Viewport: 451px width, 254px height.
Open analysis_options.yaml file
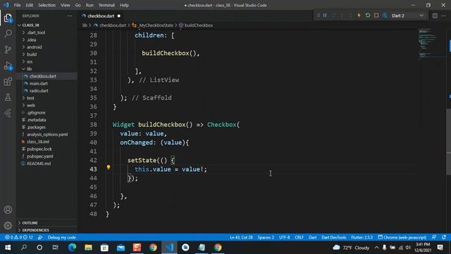(x=47, y=134)
